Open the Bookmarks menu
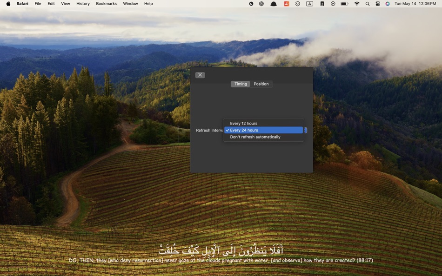This screenshot has height=276, width=442. coord(106,4)
